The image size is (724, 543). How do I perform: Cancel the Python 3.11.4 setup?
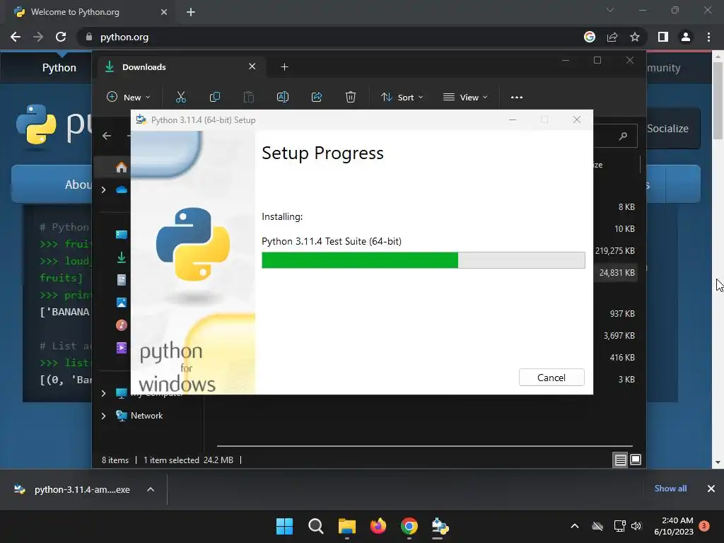pyautogui.click(x=551, y=378)
